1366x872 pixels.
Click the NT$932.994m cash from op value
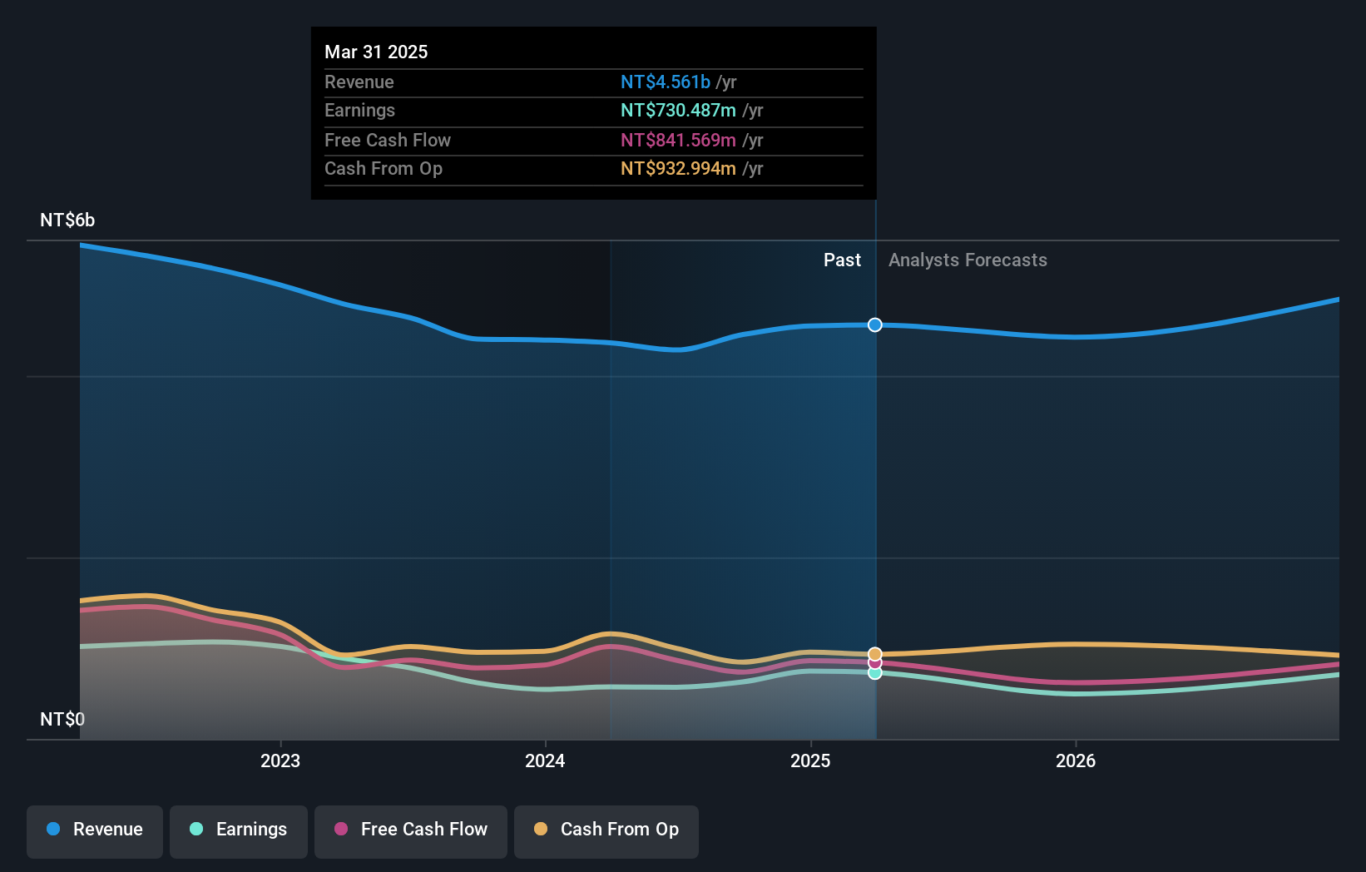(x=678, y=168)
